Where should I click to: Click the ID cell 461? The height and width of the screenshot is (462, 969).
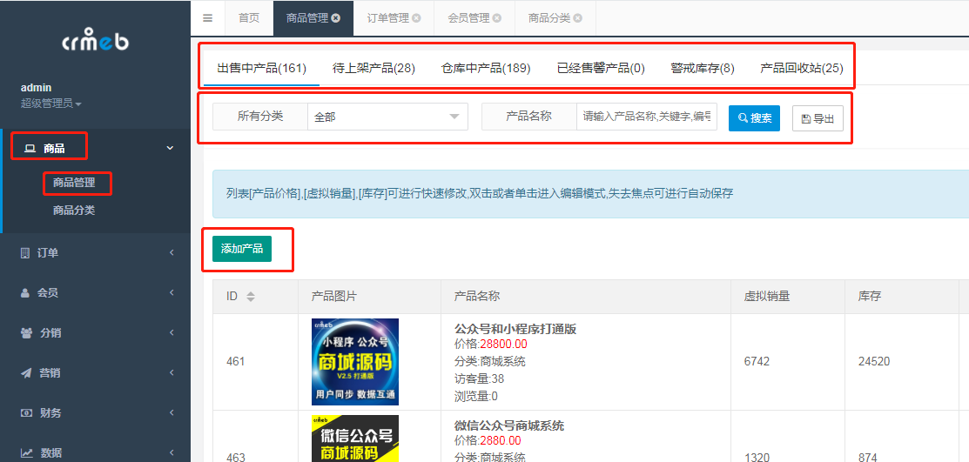click(x=235, y=361)
